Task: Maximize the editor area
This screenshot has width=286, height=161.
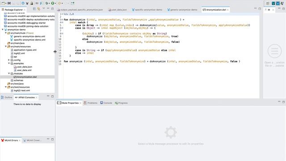Action: pos(260,8)
